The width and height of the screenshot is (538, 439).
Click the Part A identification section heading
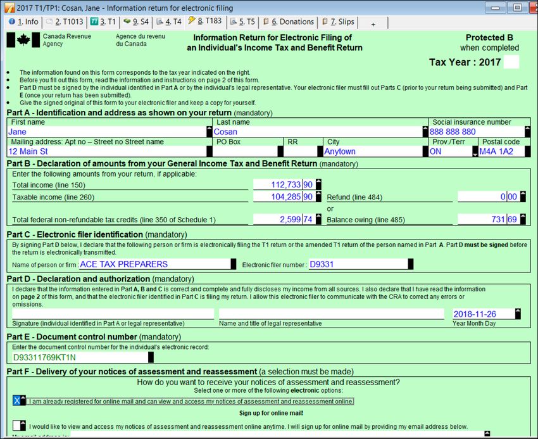140,113
